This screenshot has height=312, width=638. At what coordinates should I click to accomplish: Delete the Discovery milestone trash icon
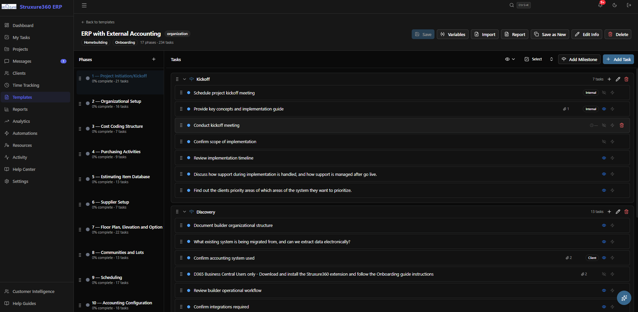tap(627, 212)
